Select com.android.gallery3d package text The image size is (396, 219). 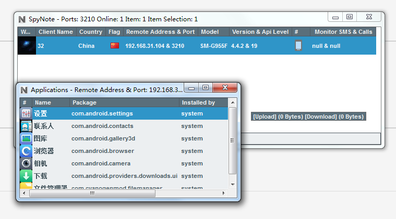point(103,138)
